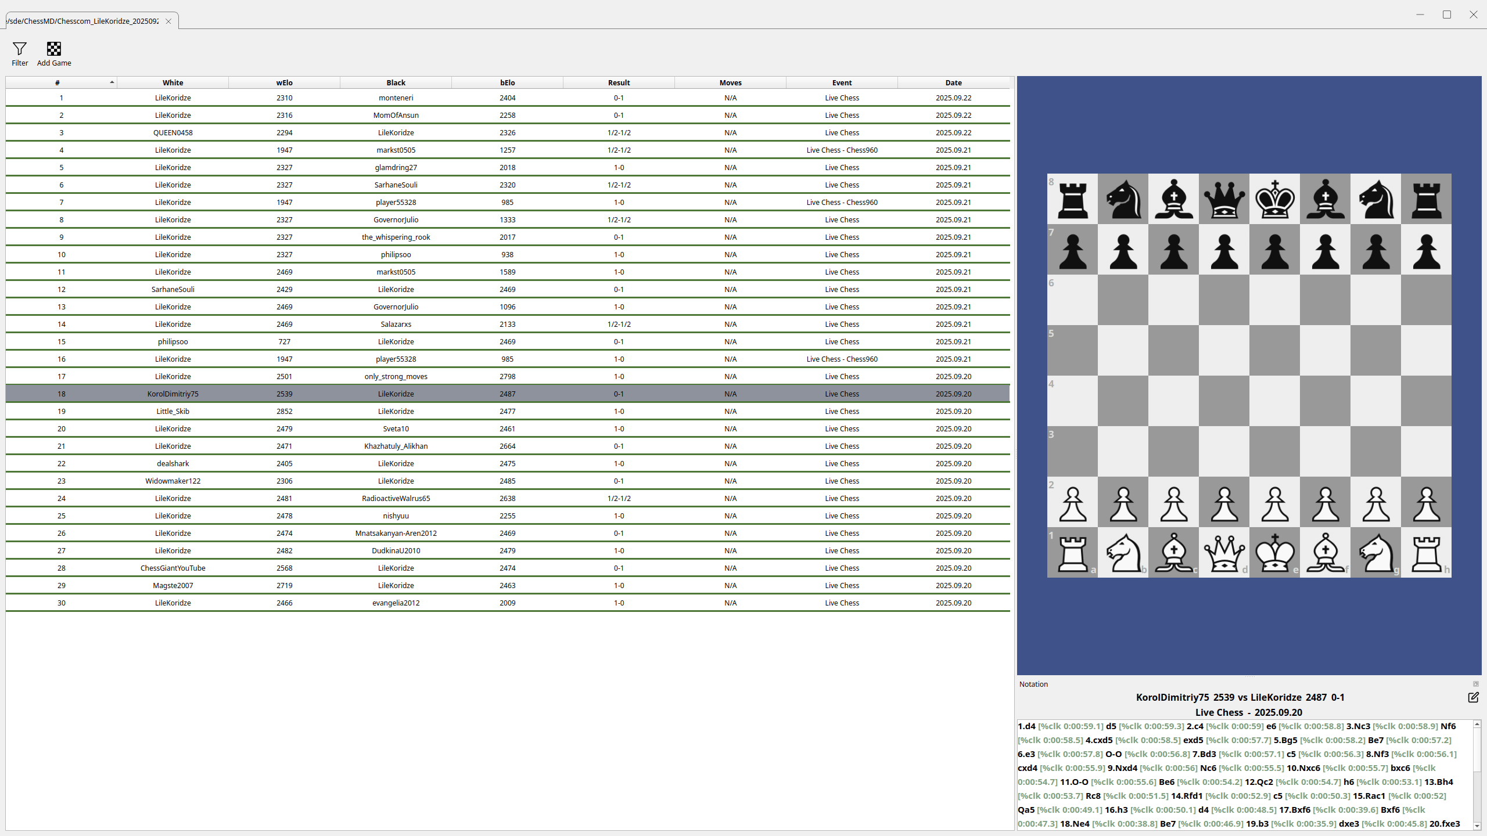
Task: Click the Notation panel float button
Action: tap(1475, 684)
